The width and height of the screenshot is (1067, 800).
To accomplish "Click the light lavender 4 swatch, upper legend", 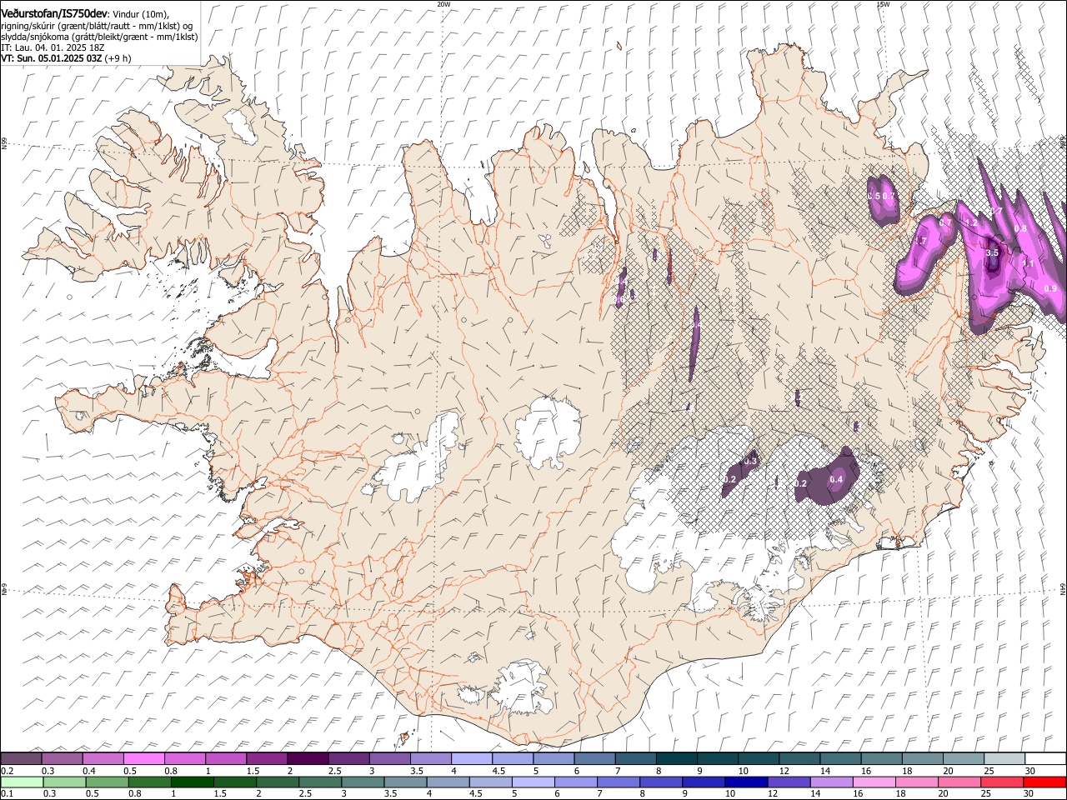I will 470,759.
